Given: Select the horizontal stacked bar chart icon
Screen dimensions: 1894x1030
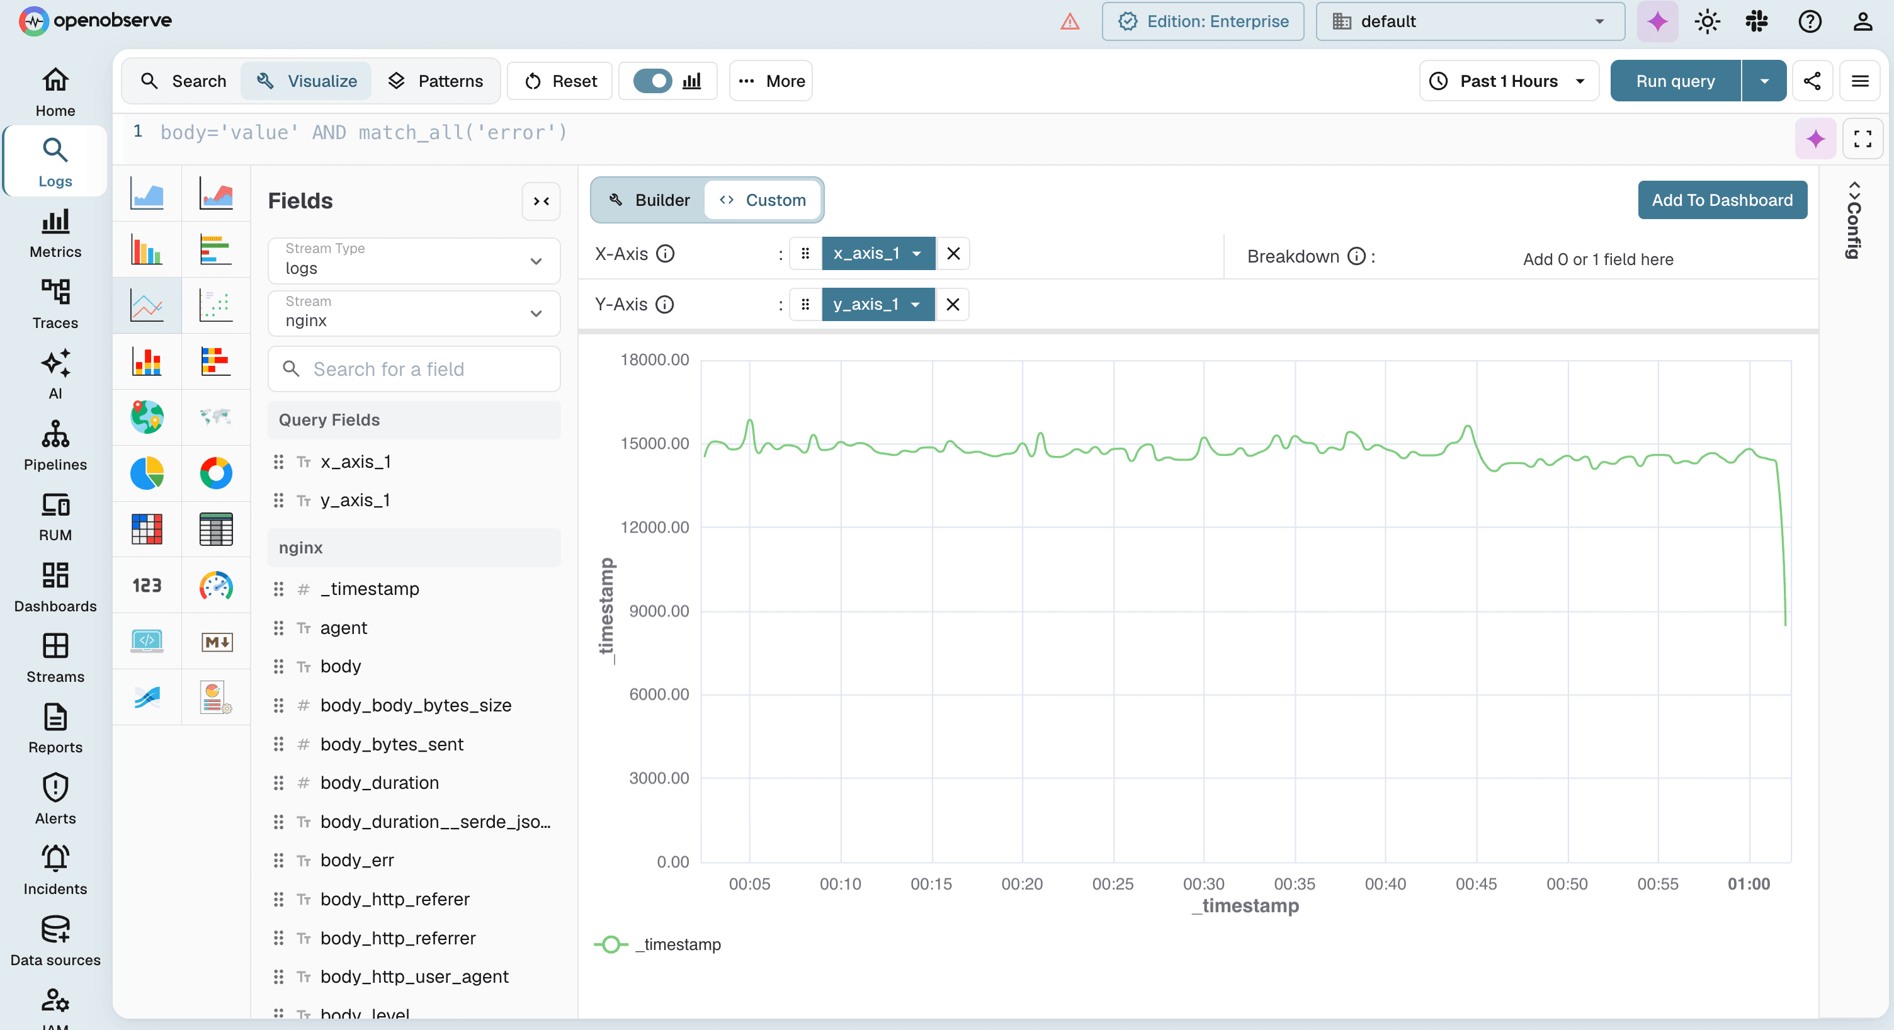Looking at the screenshot, I should click(x=215, y=362).
